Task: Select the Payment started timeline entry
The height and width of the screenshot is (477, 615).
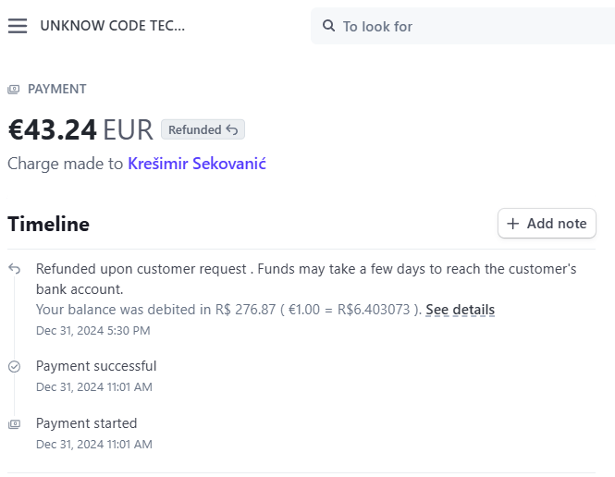Action: tap(94, 434)
